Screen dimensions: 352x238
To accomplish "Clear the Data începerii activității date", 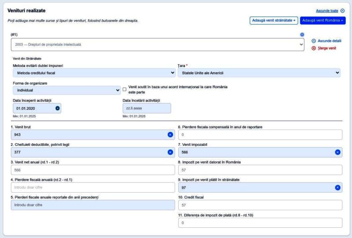I will click(x=58, y=108).
